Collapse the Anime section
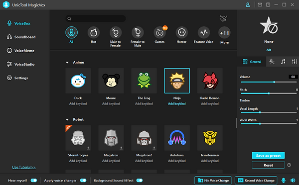This screenshot has height=185, width=299. point(67,63)
